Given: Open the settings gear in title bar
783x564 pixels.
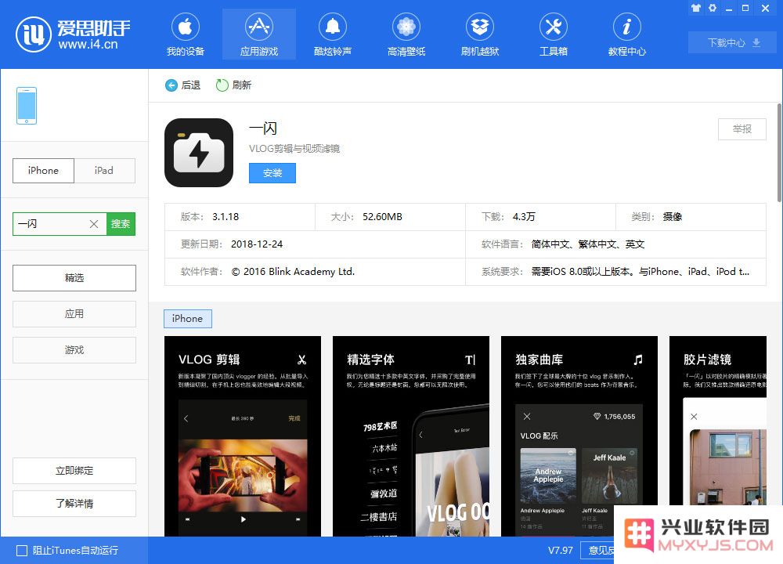Looking at the screenshot, I should [x=713, y=8].
